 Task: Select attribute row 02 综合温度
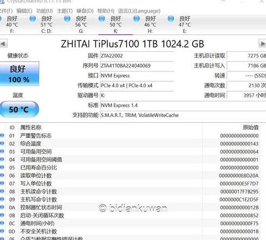coord(130,143)
